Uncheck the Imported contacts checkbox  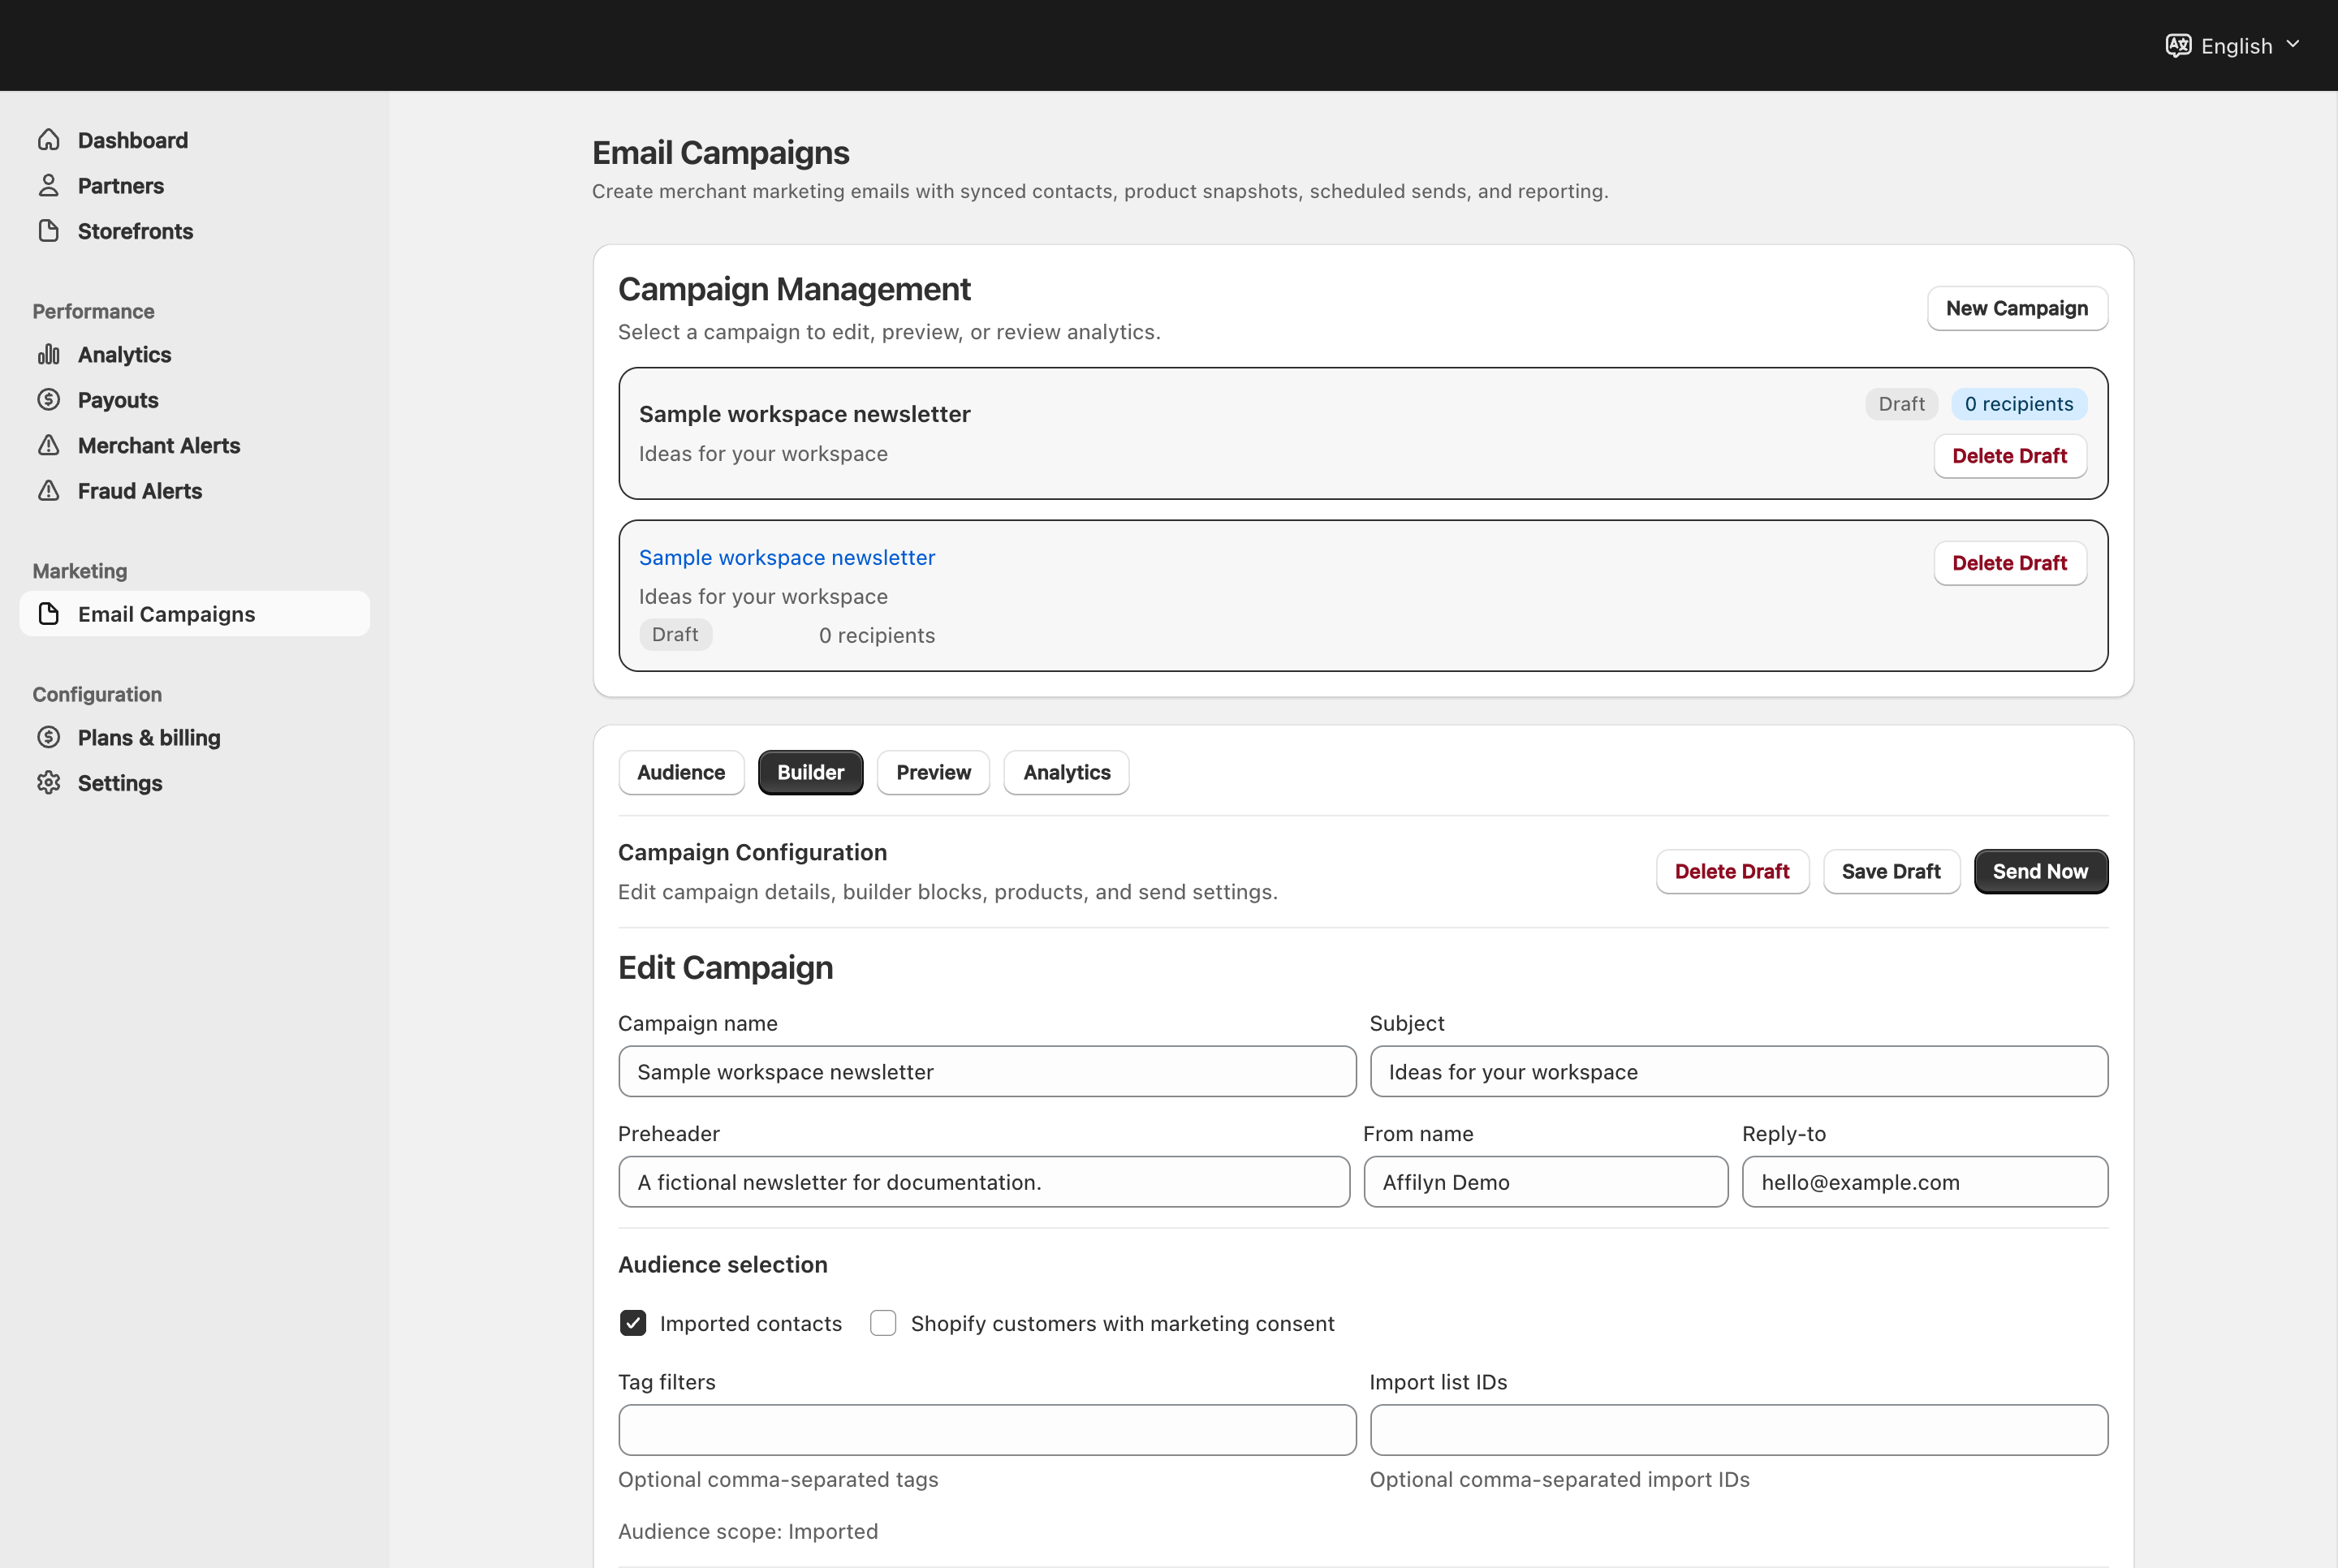coord(633,1323)
